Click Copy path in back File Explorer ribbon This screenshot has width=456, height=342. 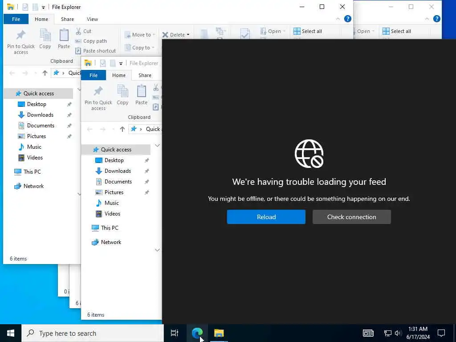pos(91,41)
